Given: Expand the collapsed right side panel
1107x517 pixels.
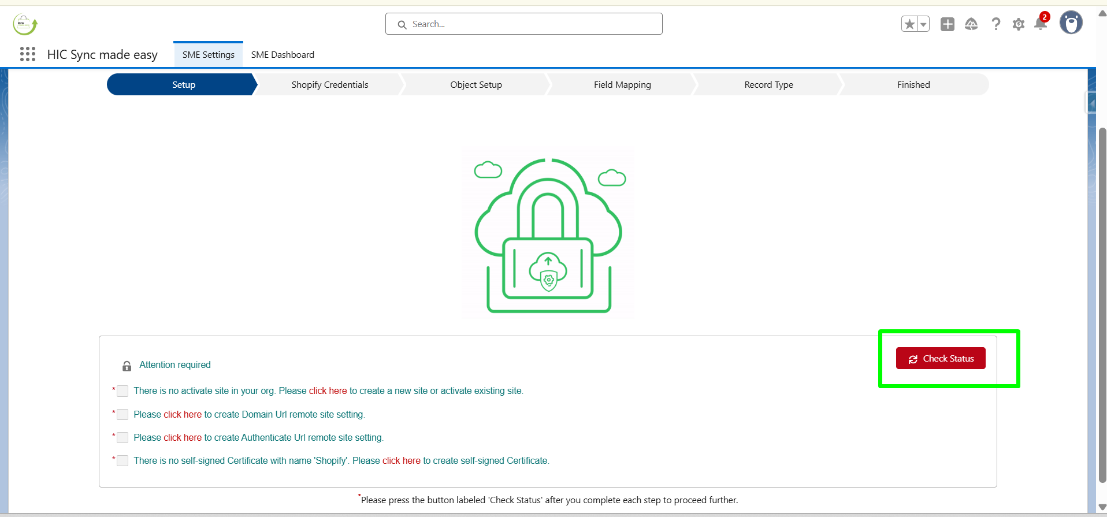Looking at the screenshot, I should (x=1091, y=103).
